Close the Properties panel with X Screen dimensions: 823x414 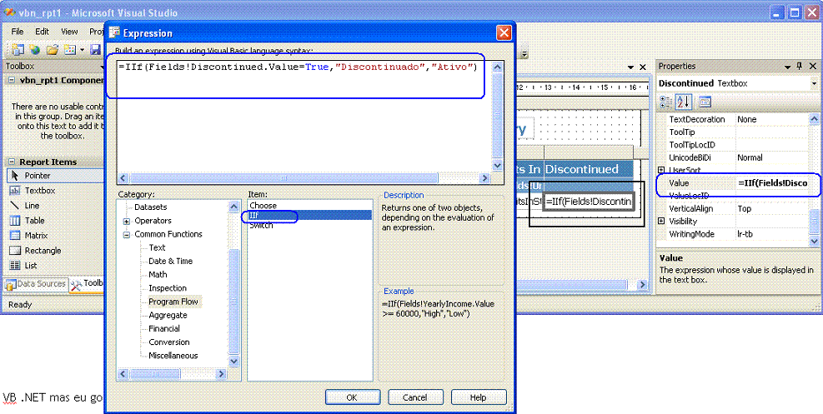812,67
